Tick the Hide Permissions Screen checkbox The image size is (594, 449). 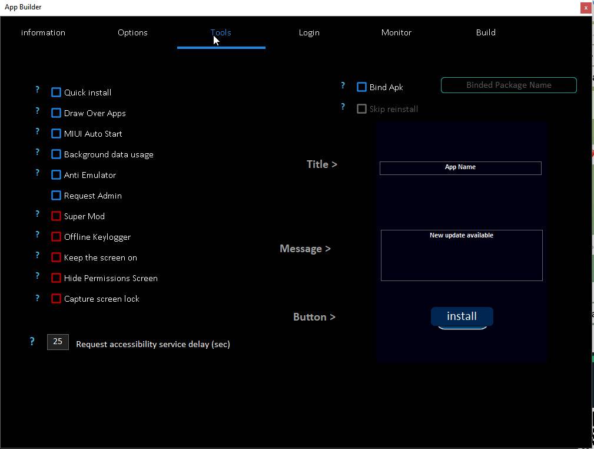pyautogui.click(x=56, y=278)
